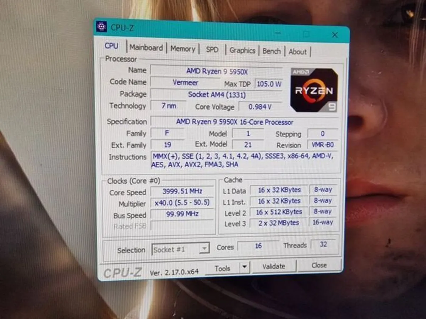Click the CPU-Z logo in the title bar

pos(101,27)
